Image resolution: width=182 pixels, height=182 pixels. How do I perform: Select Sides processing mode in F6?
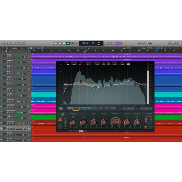(x=60, y=127)
